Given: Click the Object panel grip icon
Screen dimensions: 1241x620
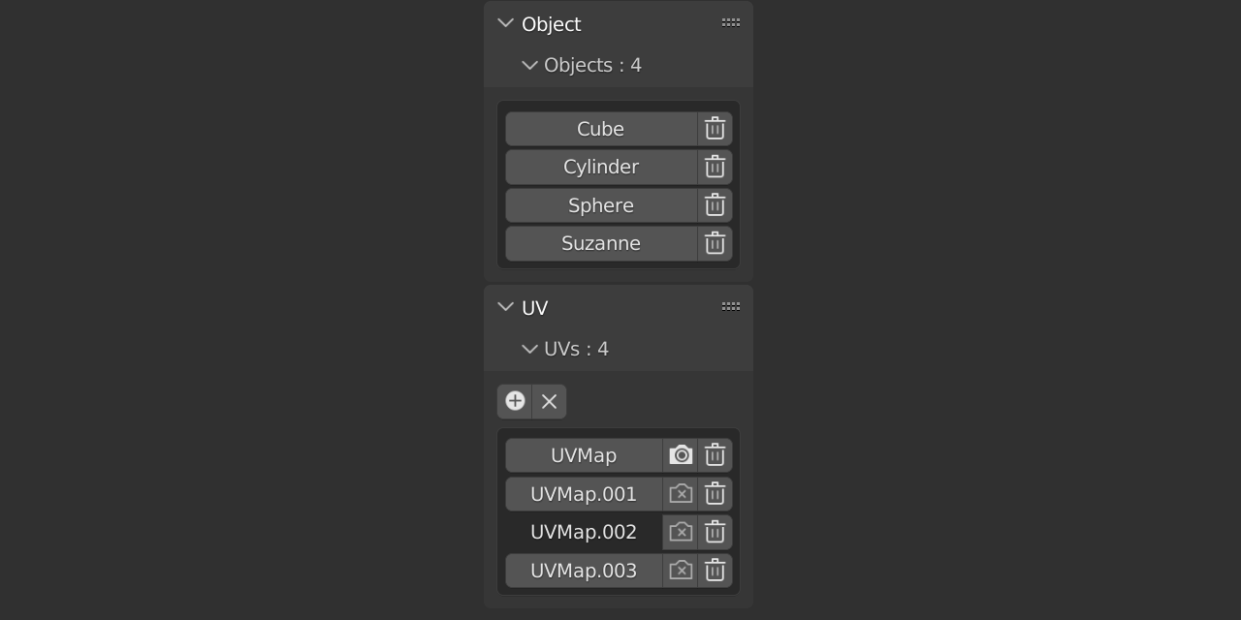Looking at the screenshot, I should [730, 21].
